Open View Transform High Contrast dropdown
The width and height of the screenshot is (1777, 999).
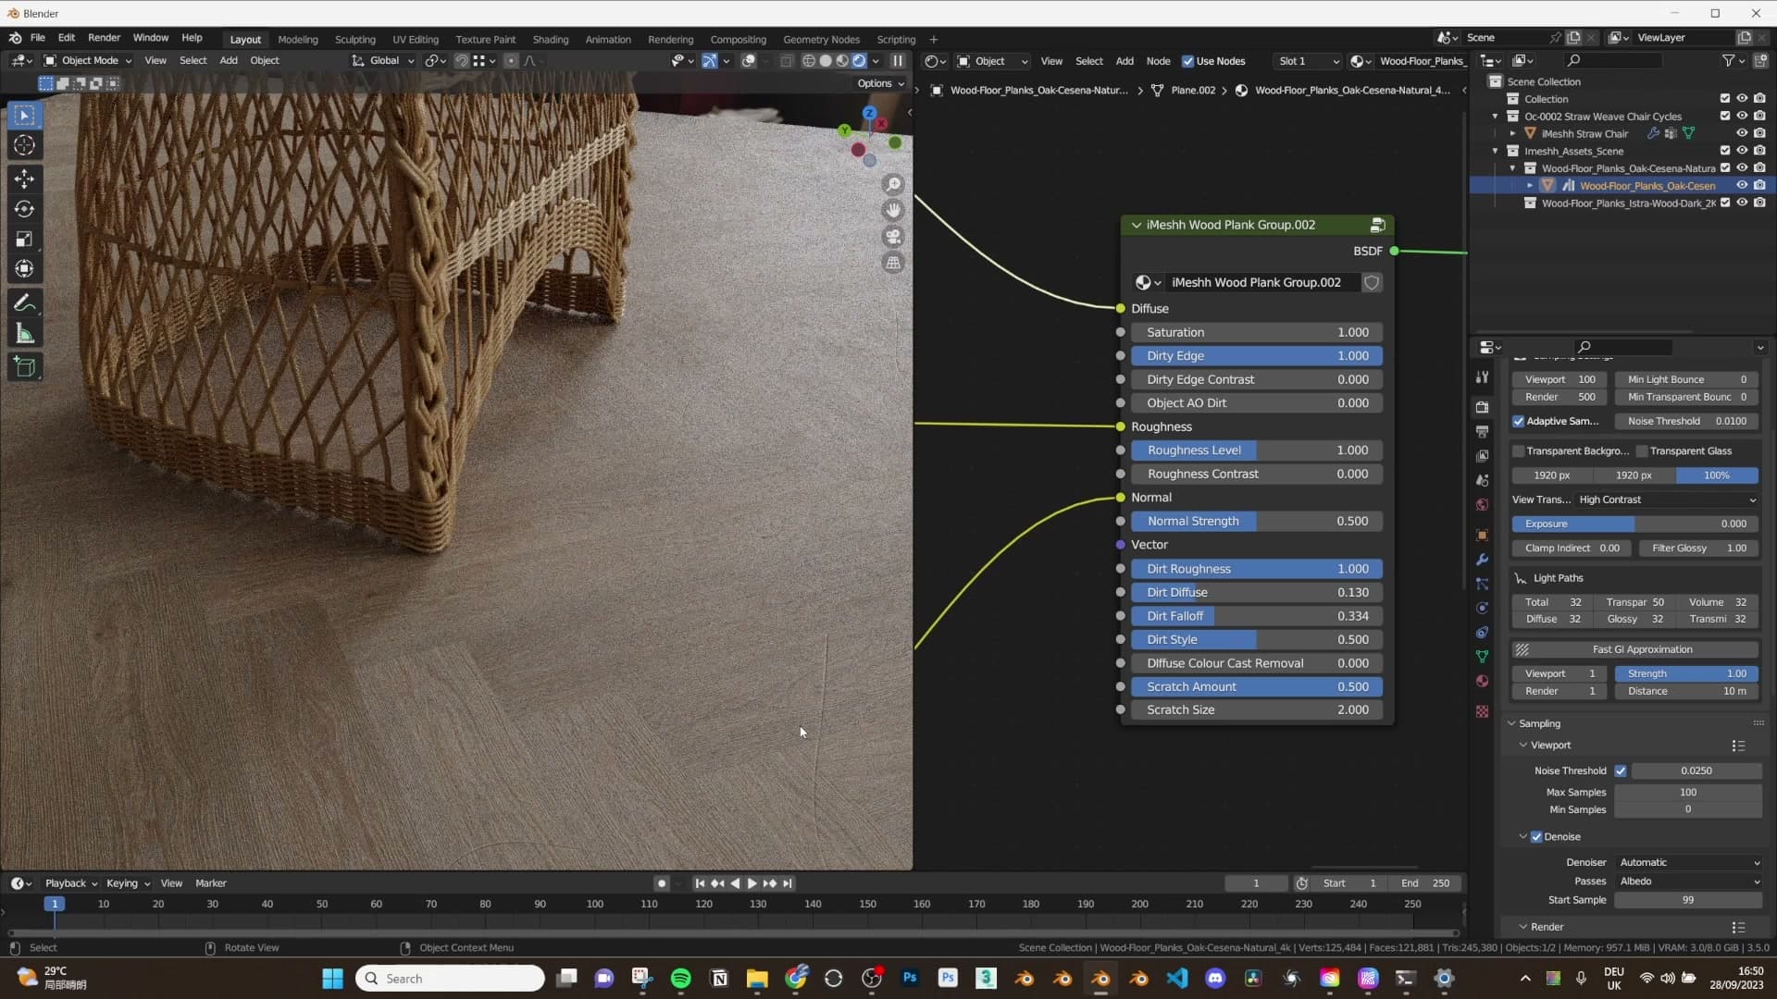pyautogui.click(x=1667, y=499)
